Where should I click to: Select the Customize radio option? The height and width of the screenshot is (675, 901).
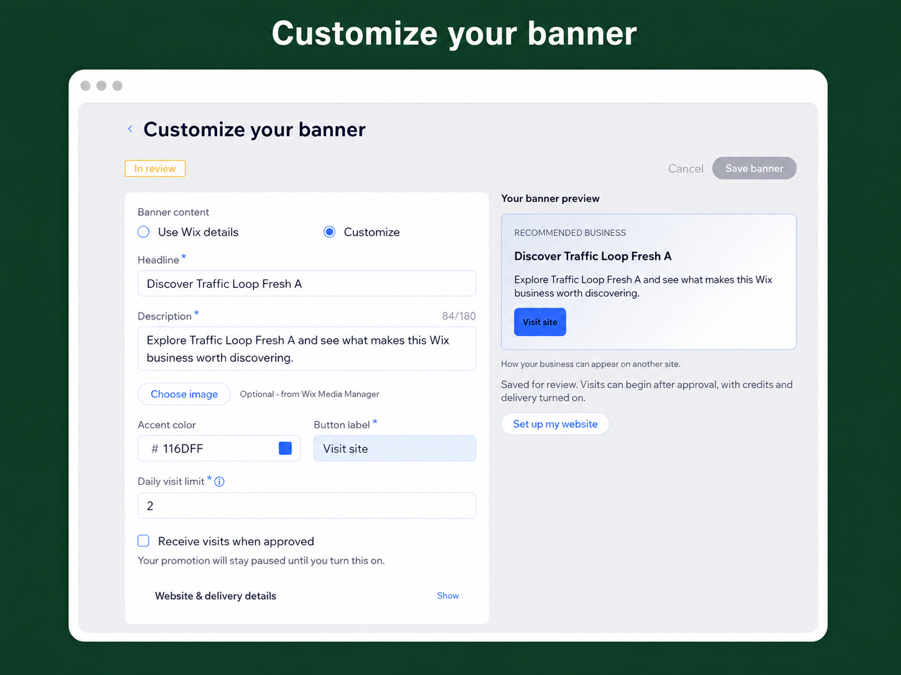coord(330,232)
